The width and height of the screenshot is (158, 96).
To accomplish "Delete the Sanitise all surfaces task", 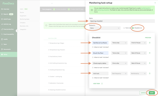I will [x=150, y=43].
